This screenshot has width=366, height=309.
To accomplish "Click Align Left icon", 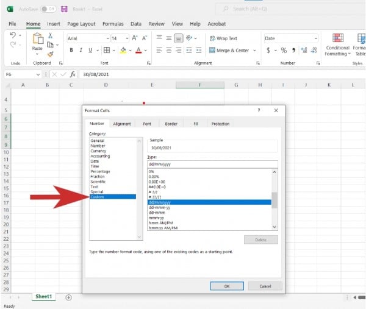I will tap(159, 50).
